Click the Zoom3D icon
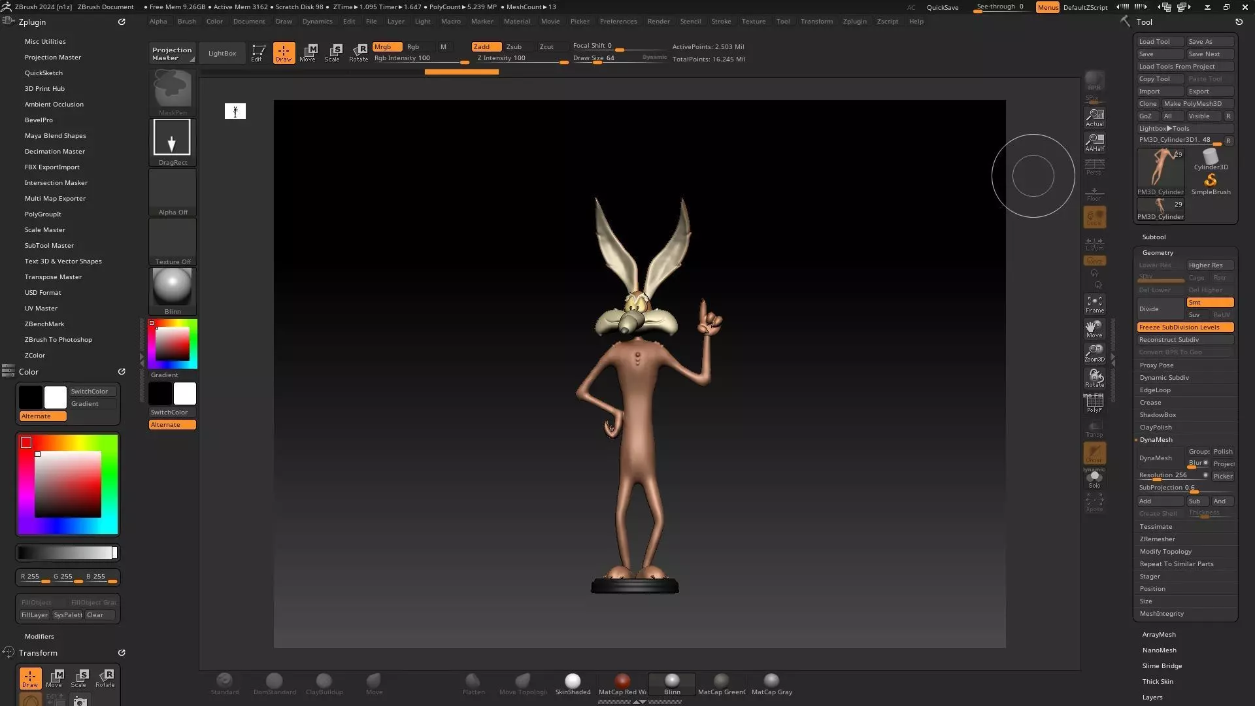1255x706 pixels. point(1094,354)
